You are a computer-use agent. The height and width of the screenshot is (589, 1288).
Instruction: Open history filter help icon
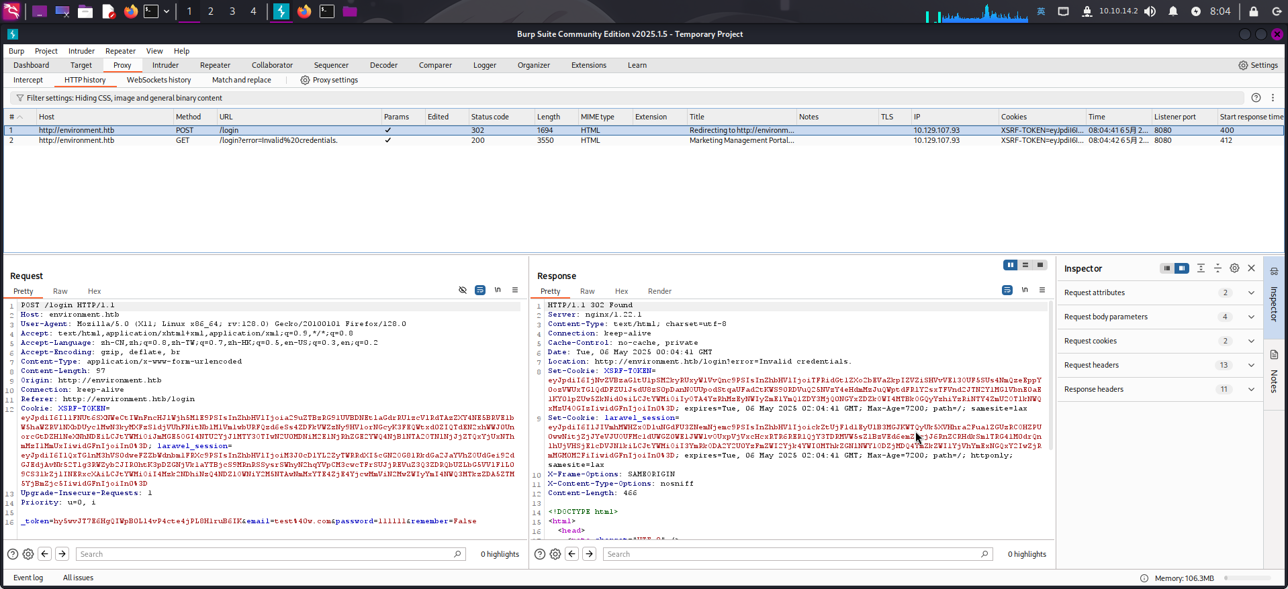[1256, 98]
